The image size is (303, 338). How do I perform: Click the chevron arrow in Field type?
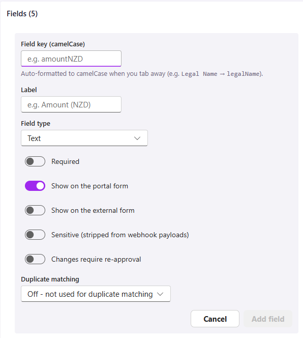[137, 138]
